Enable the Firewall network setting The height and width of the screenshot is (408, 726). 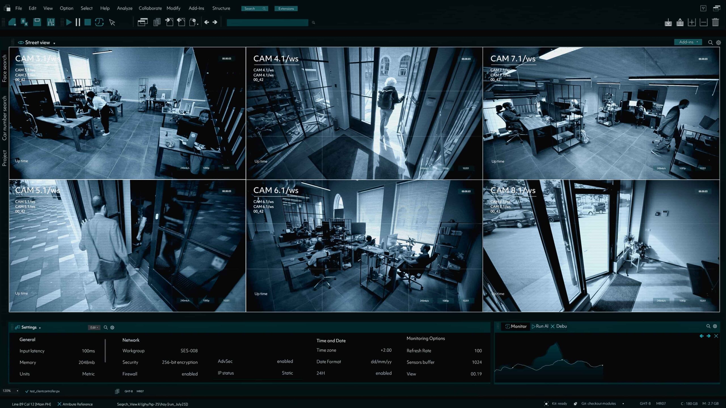tap(189, 374)
